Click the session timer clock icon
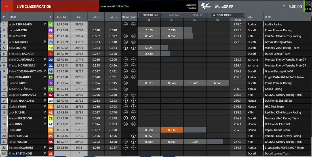Viewport: 312px width, 157px height. tap(284, 6)
